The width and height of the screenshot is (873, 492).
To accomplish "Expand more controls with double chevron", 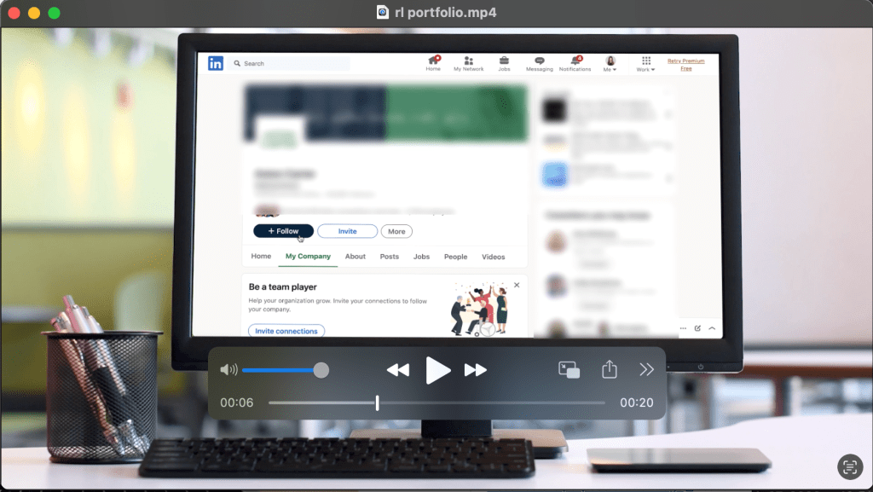I will click(x=646, y=369).
